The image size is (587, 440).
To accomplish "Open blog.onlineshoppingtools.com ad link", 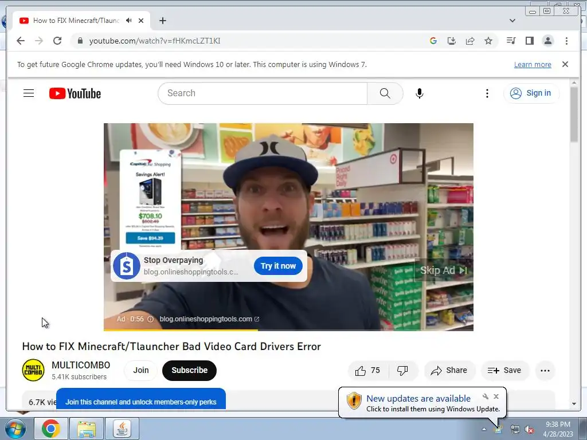I will [x=209, y=319].
